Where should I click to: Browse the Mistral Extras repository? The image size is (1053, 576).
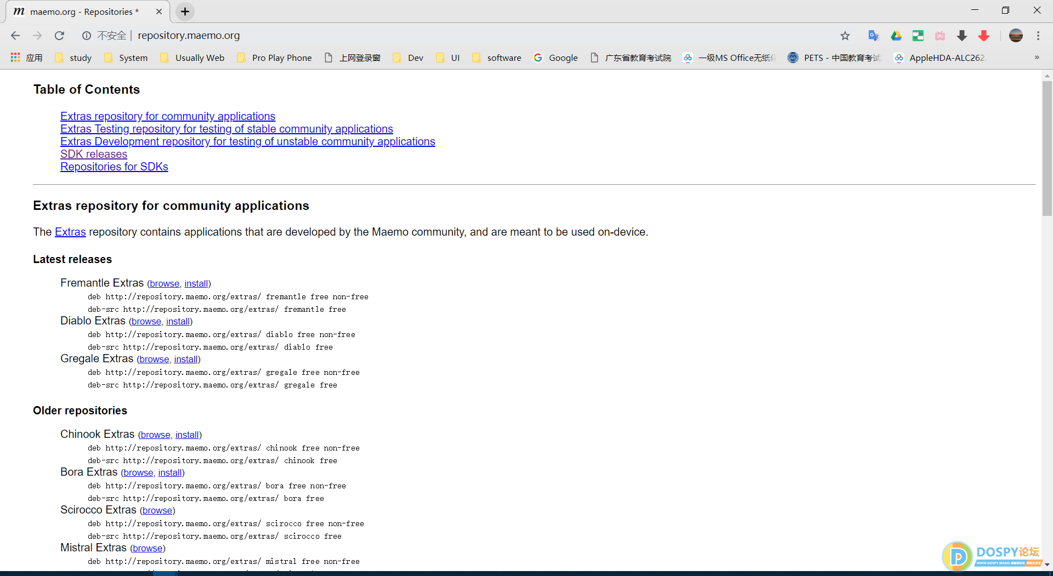148,548
